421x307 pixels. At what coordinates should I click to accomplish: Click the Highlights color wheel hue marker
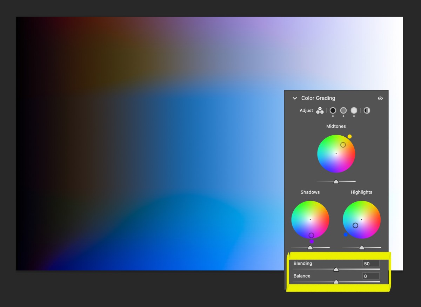[355, 226]
